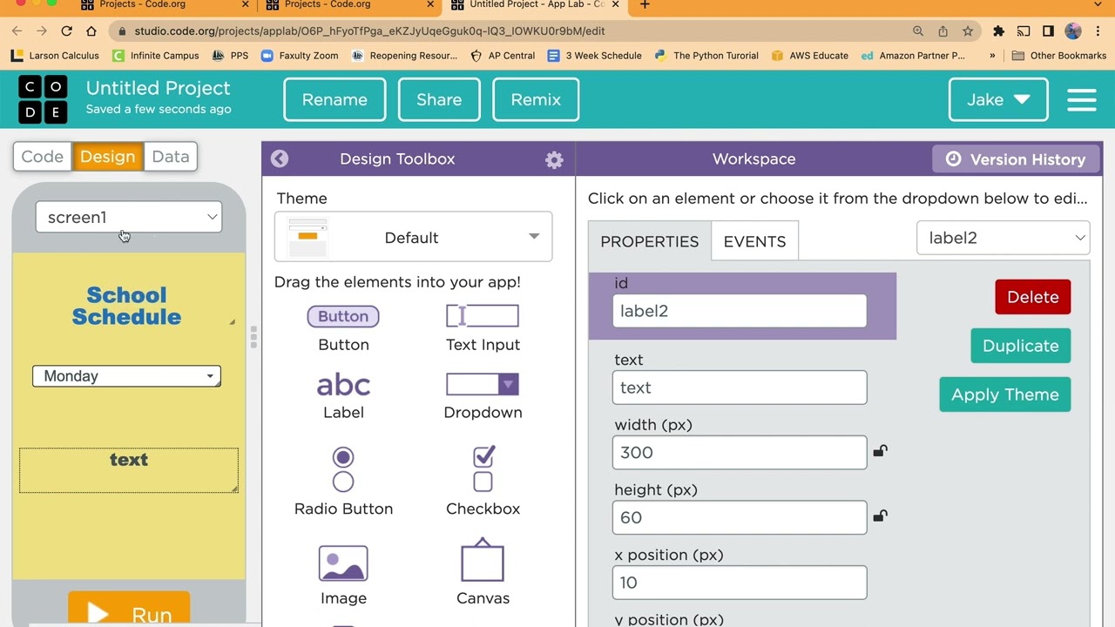
Task: Toggle the height lock icon
Action: click(x=880, y=516)
